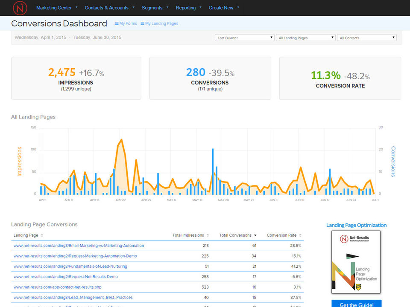Sort table by Landing Page column

coord(28,235)
